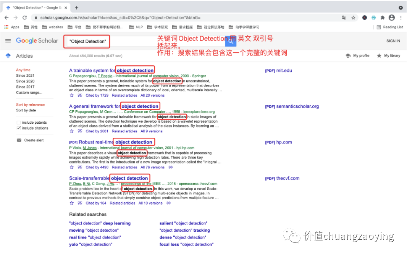Open the Chrome profile avatar icon

(x=392, y=18)
